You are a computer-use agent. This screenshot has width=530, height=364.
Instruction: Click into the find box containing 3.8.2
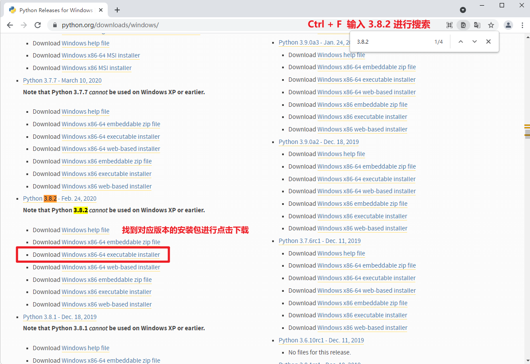pos(392,42)
